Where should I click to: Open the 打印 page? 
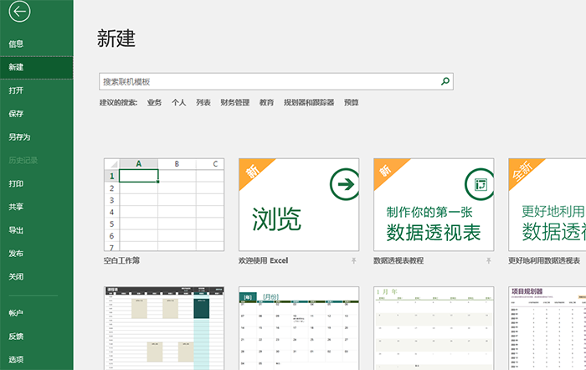[x=16, y=183]
